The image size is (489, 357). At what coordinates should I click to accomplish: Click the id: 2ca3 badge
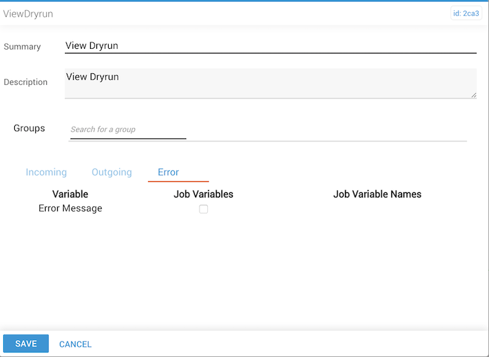click(x=466, y=14)
